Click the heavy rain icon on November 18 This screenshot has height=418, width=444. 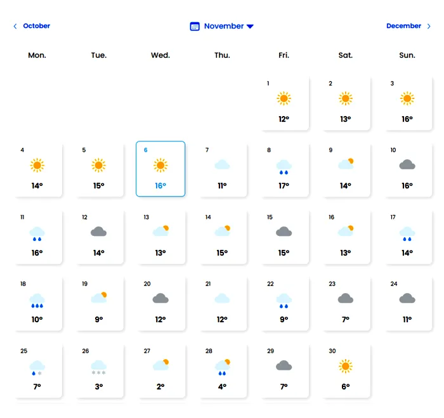click(37, 301)
